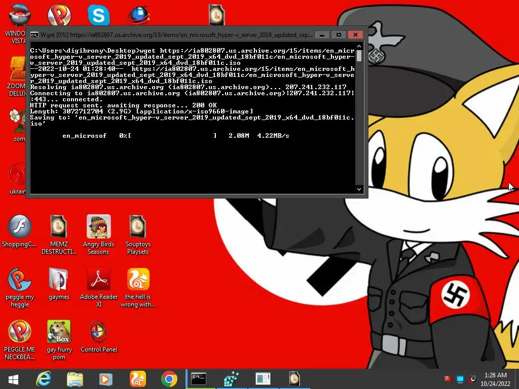Click the 'Resolving ia802807.us.archive.org' line
Screen dimensions: 519x389
tap(189, 87)
